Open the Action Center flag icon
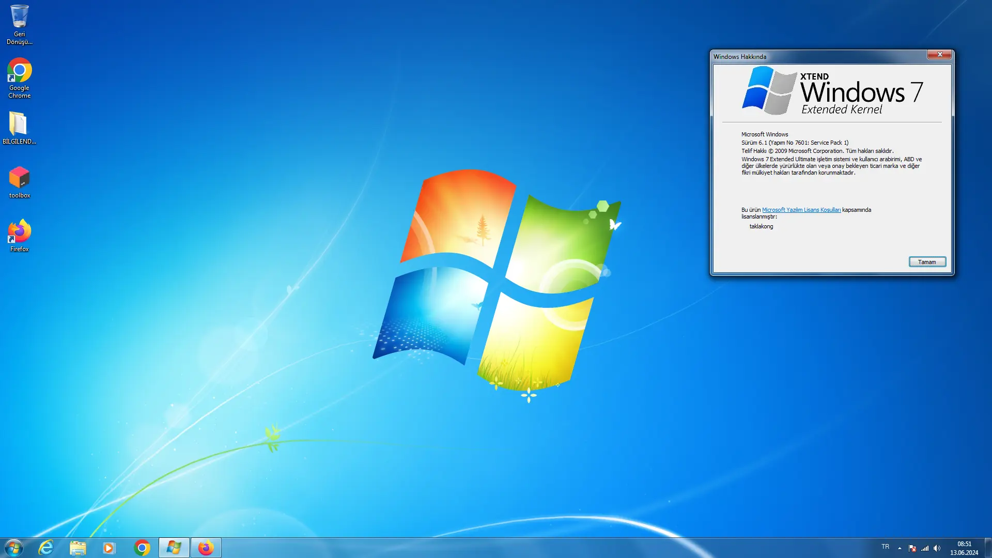The image size is (992, 558). (x=912, y=548)
